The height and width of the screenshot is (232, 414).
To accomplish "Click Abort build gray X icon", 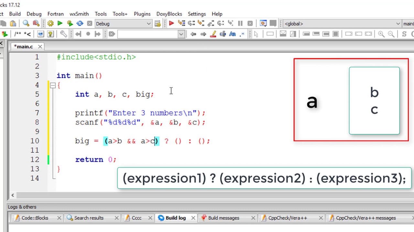I will 90,24.
